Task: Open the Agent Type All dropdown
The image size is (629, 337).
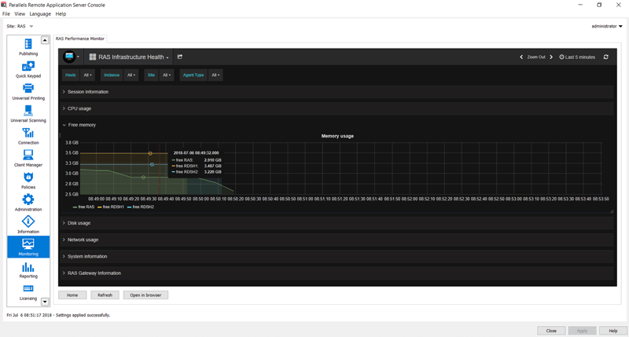Action: (x=215, y=75)
